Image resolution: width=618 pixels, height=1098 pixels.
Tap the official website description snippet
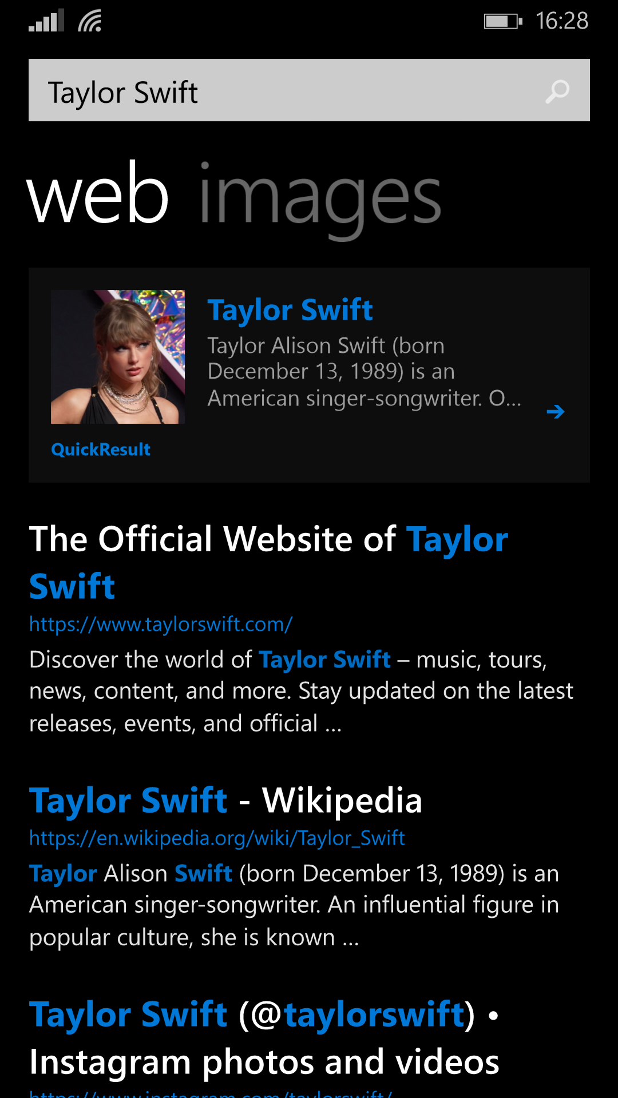301,691
